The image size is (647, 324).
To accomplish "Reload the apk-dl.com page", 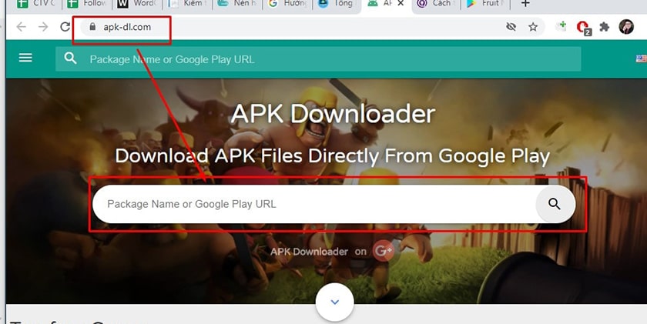I will point(65,27).
